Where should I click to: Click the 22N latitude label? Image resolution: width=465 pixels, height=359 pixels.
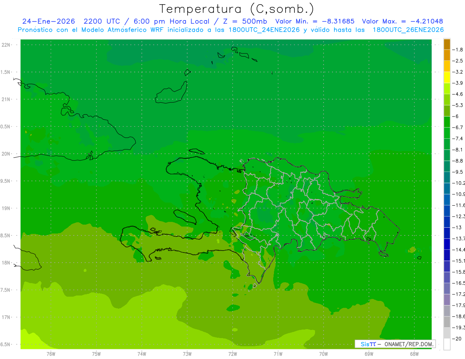click(x=7, y=45)
